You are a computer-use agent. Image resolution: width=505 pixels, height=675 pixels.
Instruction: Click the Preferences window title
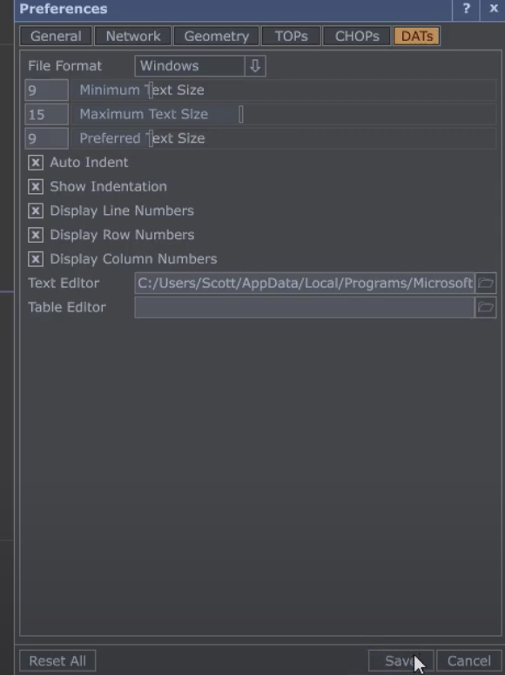[x=64, y=9]
